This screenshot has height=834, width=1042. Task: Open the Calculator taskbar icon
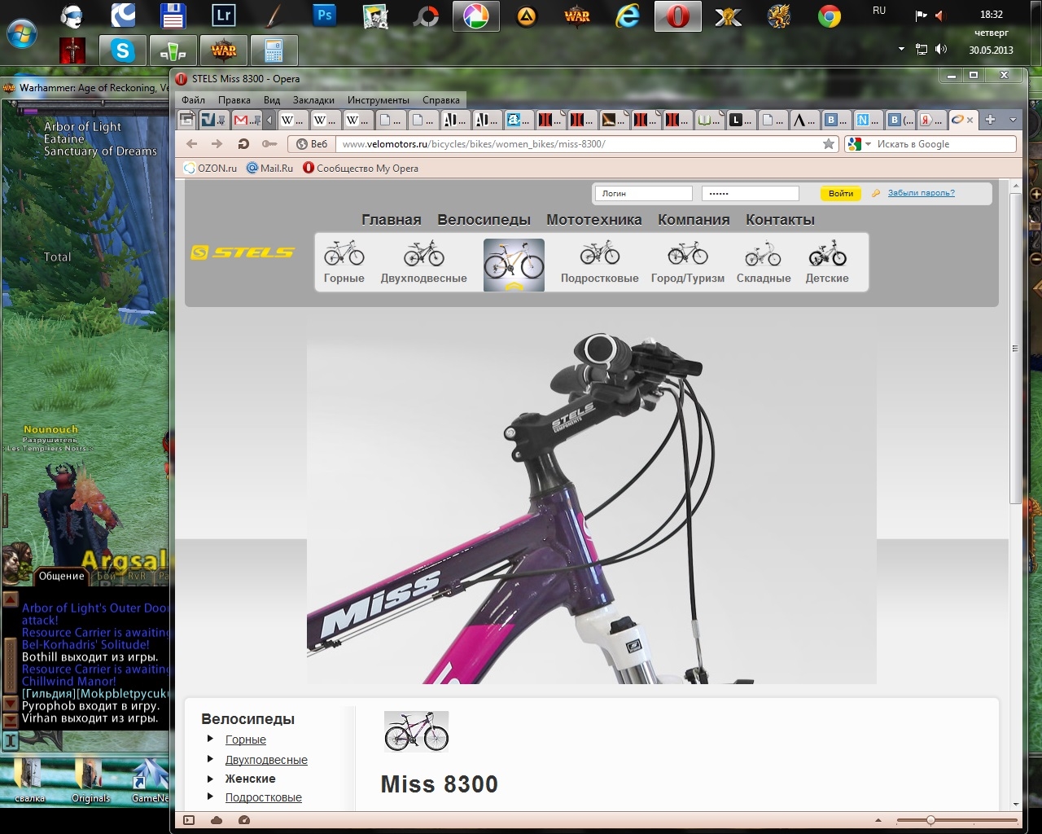click(x=274, y=50)
